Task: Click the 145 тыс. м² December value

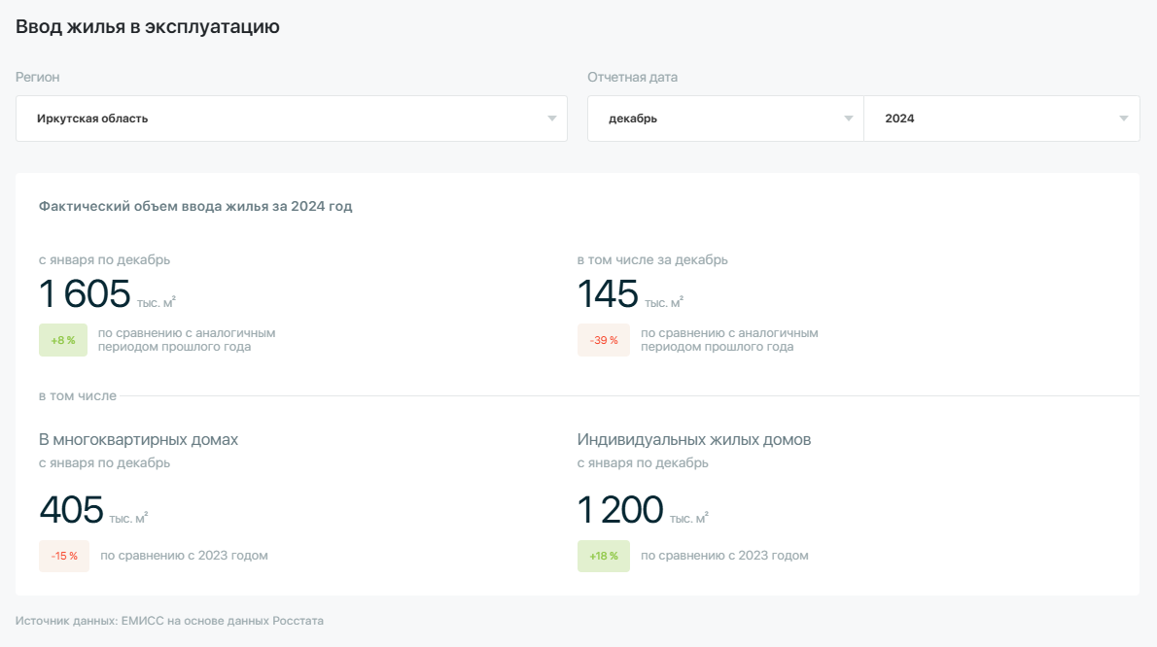Action: pos(609,294)
